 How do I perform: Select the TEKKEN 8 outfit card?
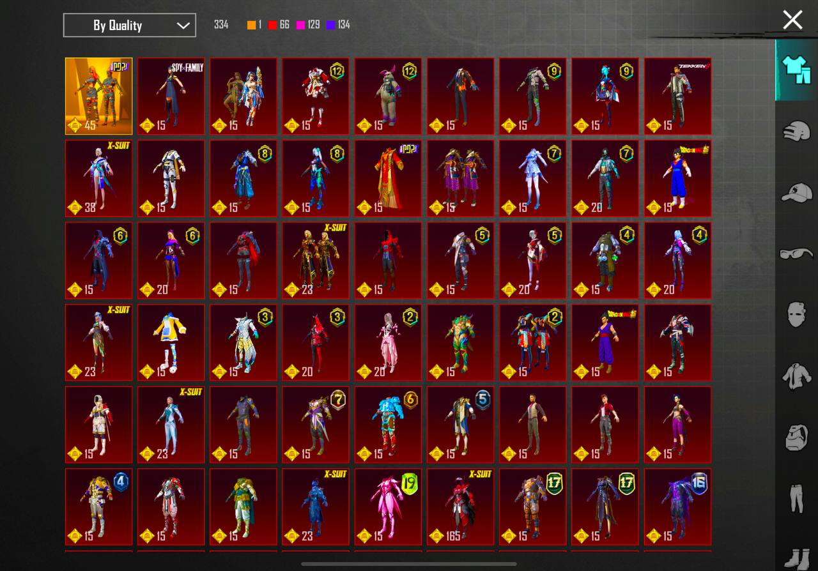click(x=678, y=96)
